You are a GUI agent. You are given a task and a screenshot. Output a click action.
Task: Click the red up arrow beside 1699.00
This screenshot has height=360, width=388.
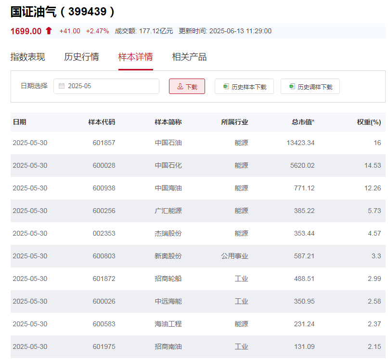49,31
